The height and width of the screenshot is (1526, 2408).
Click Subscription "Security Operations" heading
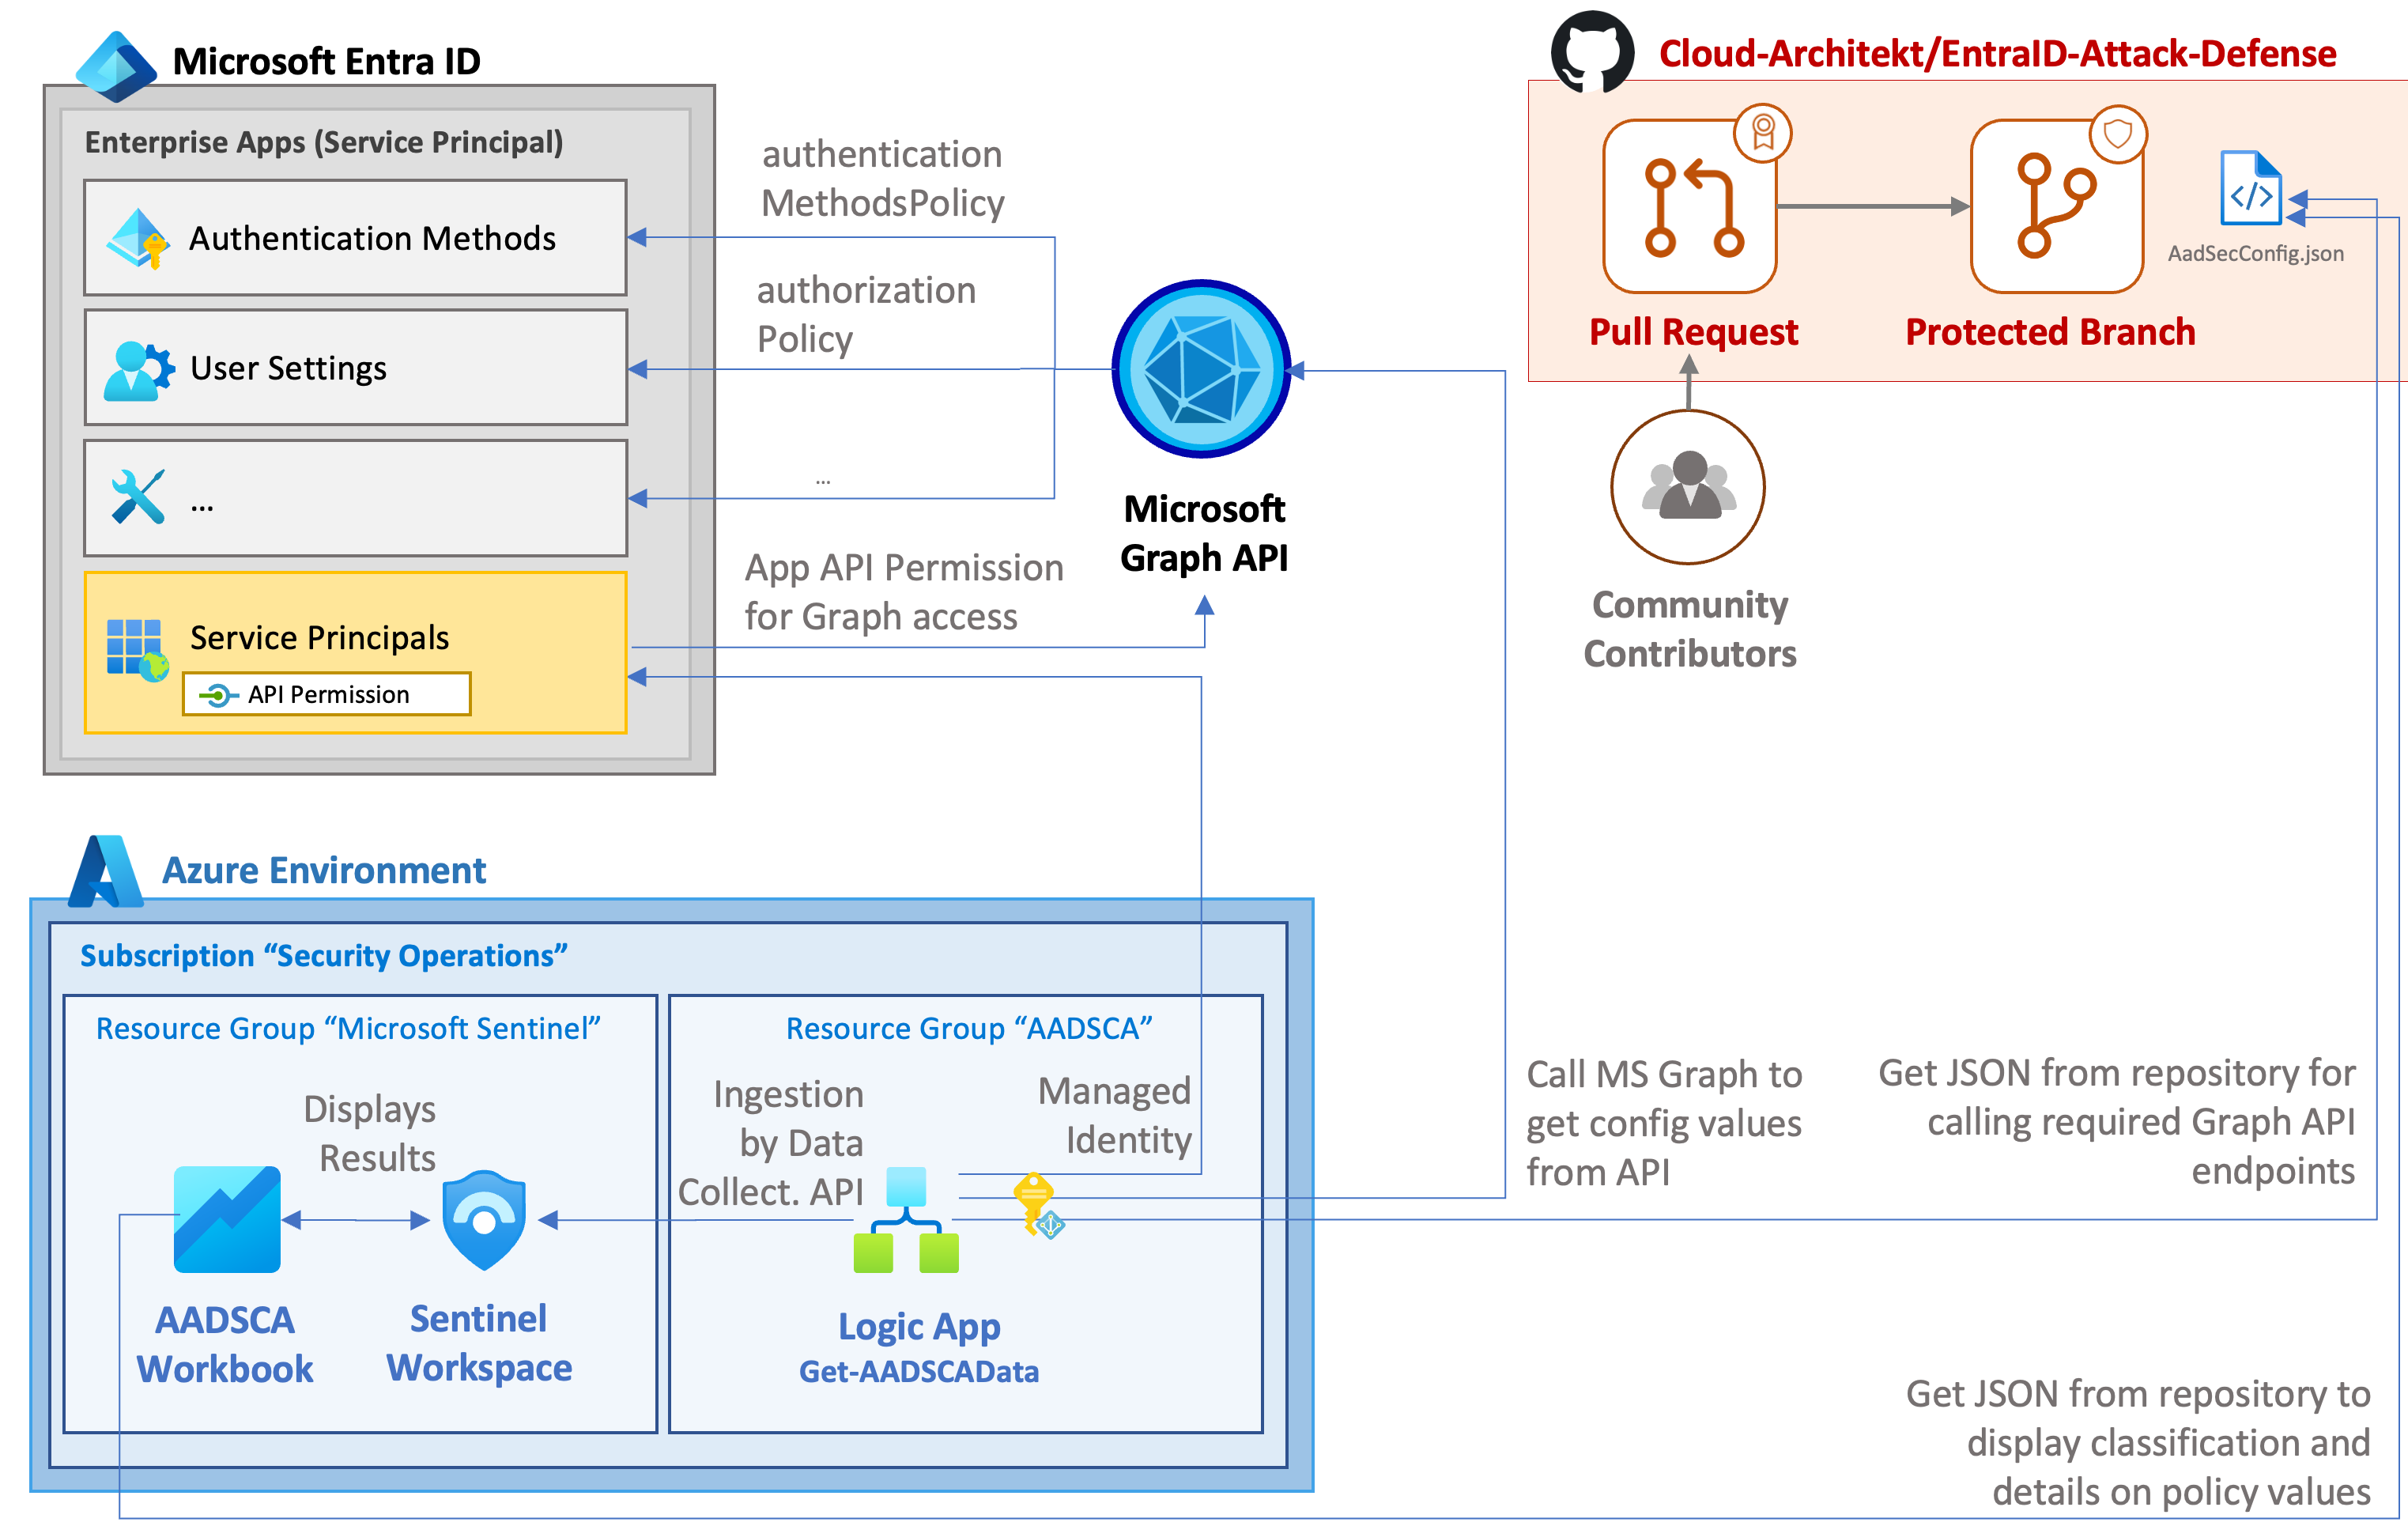[324, 956]
